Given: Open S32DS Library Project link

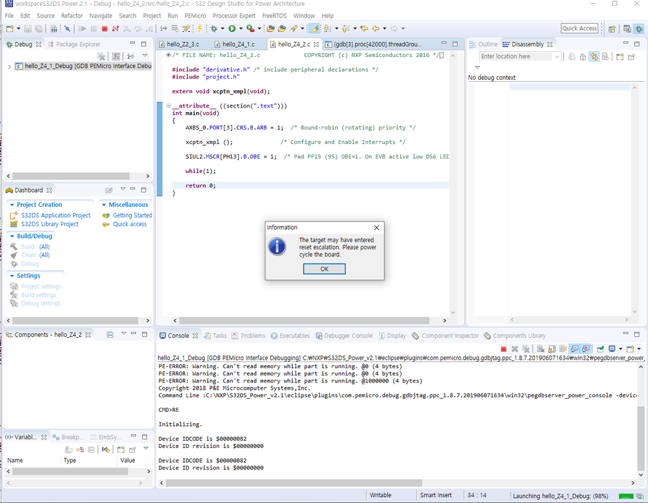Looking at the screenshot, I should click(x=49, y=224).
